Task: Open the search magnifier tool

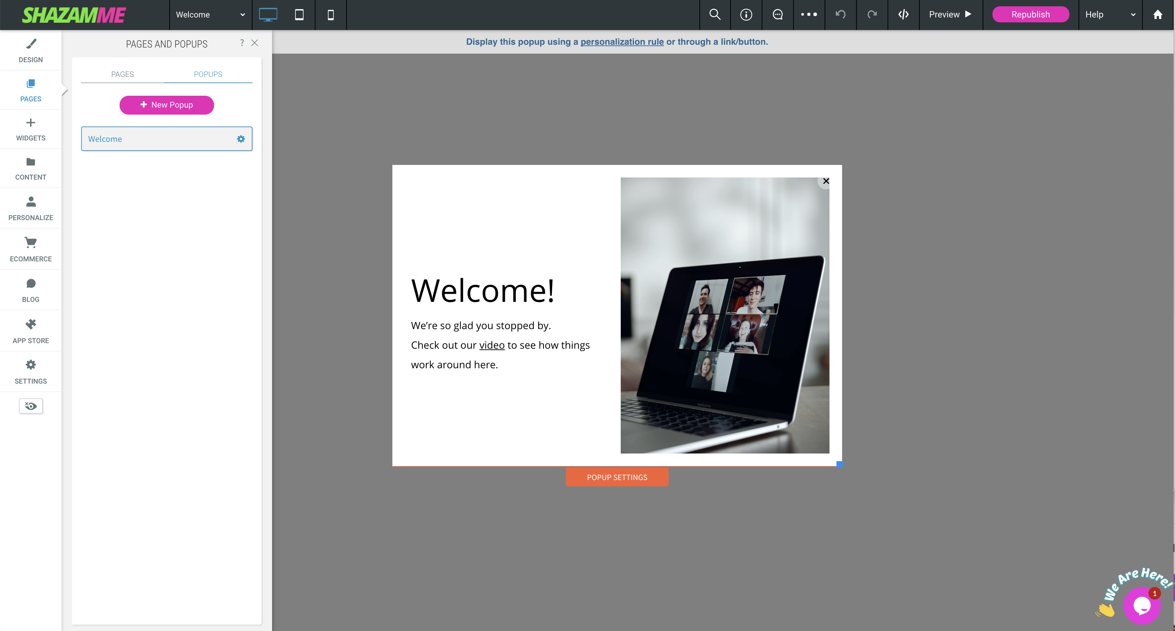Action: (x=715, y=15)
